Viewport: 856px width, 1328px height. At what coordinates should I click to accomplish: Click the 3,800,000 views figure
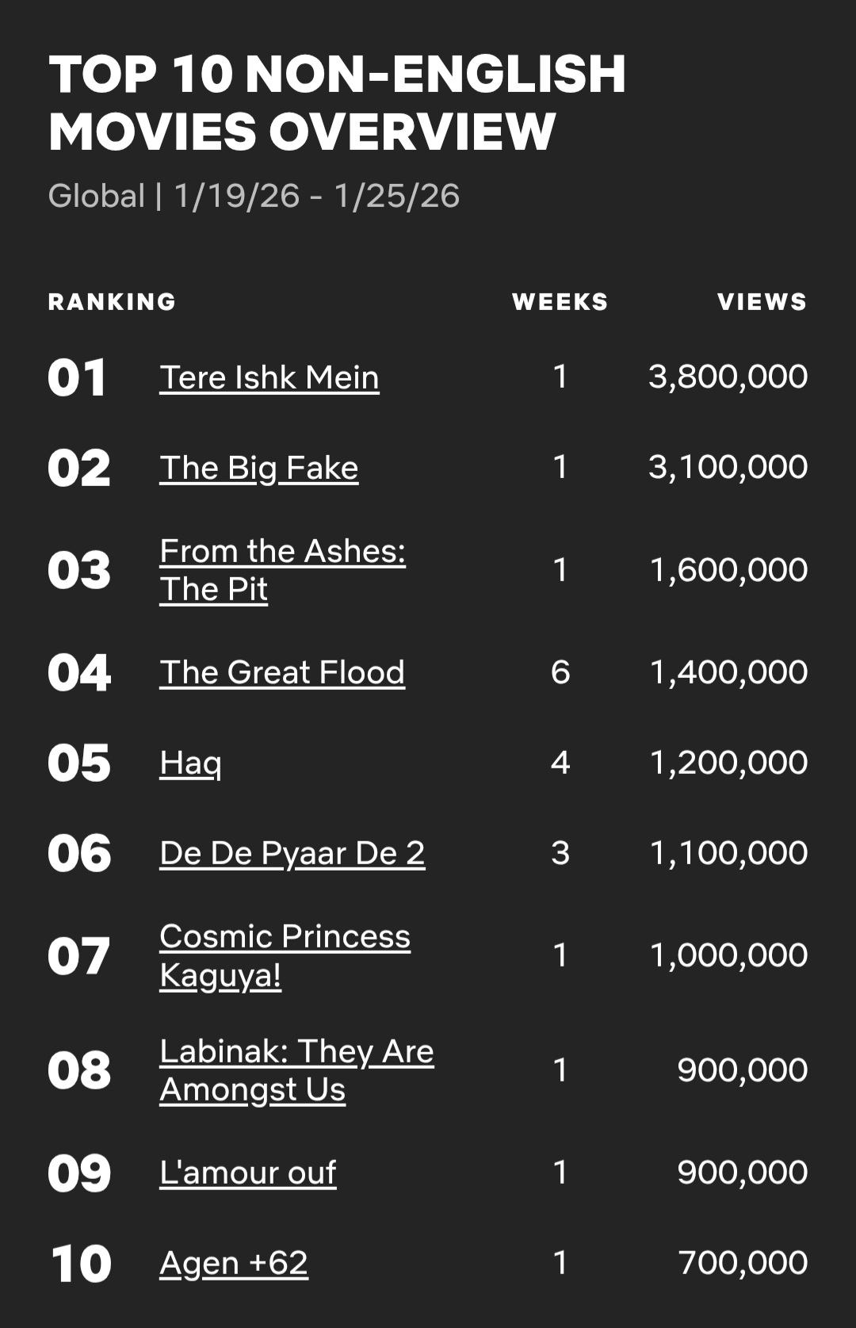[728, 377]
